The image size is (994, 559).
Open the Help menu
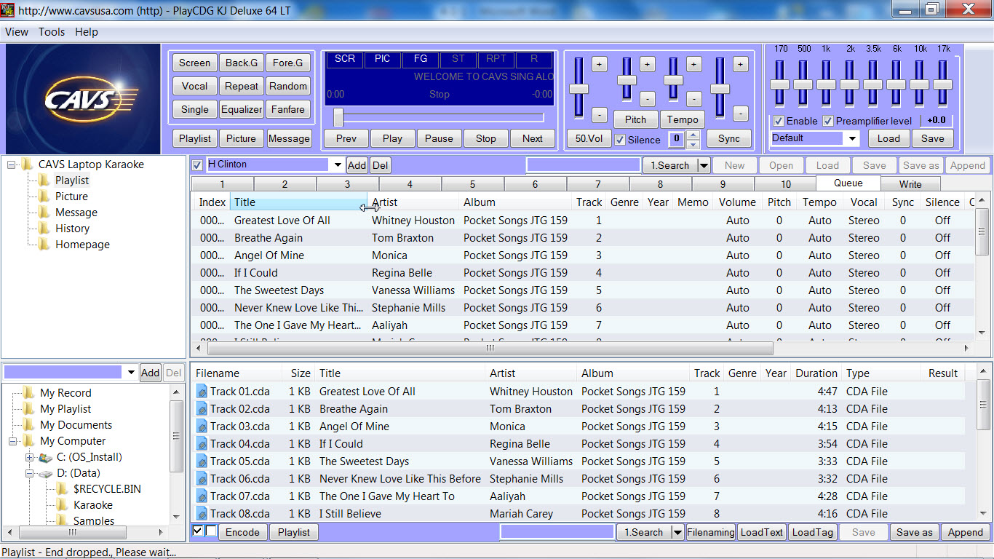point(87,32)
